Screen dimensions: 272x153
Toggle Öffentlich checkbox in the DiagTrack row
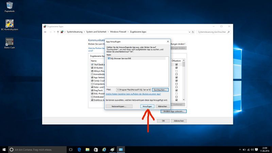pyautogui.click(x=176, y=90)
